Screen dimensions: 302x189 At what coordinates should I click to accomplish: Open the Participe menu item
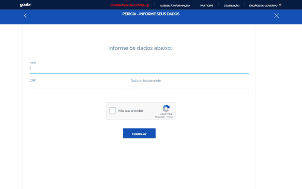coord(207,5)
